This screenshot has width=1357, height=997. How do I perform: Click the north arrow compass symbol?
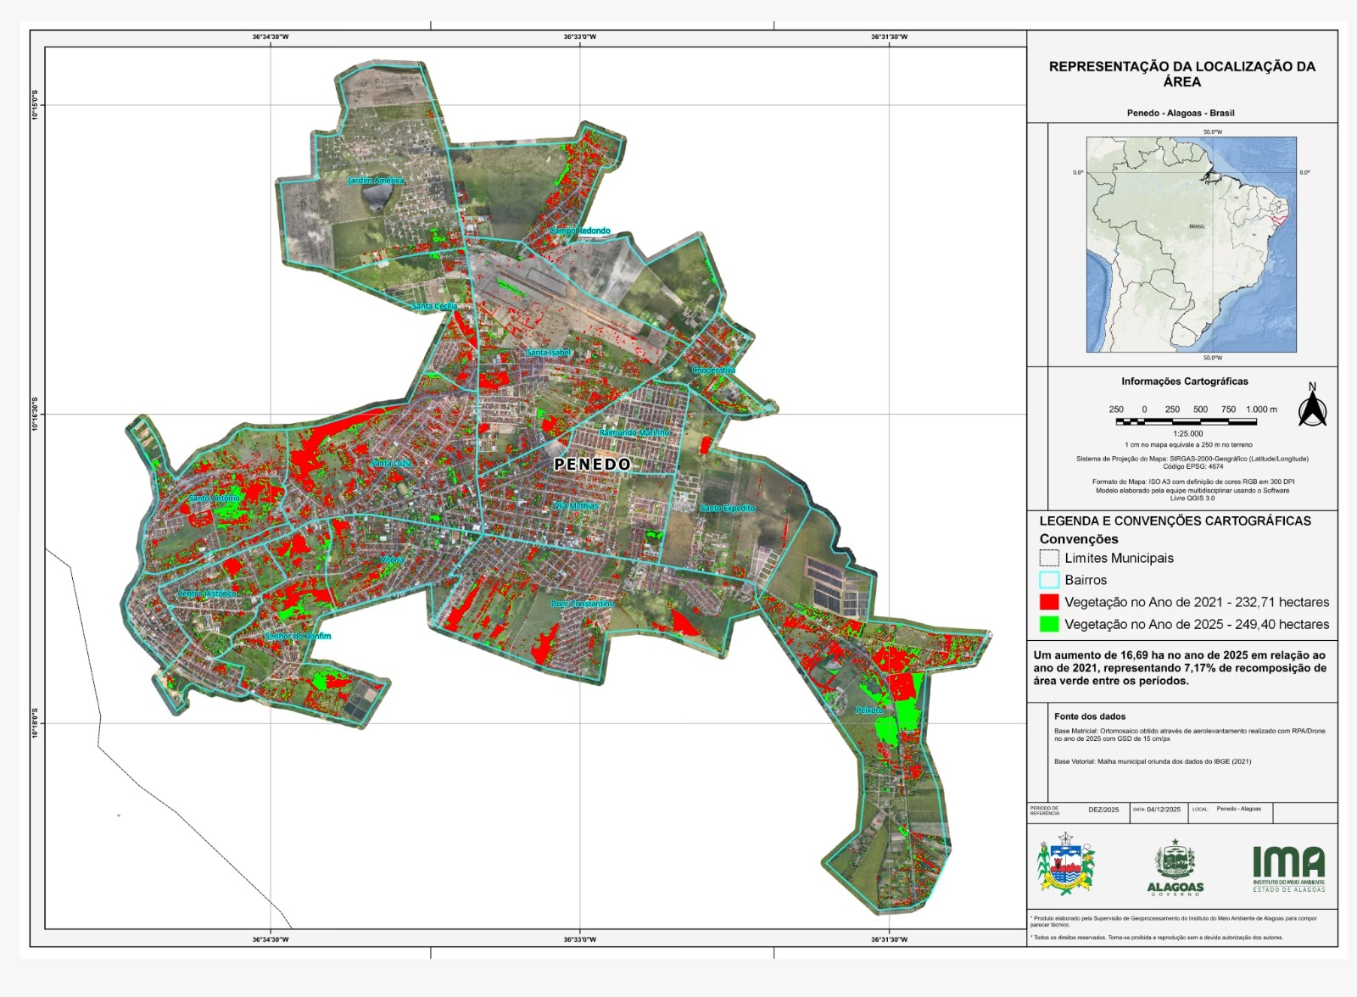click(1312, 405)
